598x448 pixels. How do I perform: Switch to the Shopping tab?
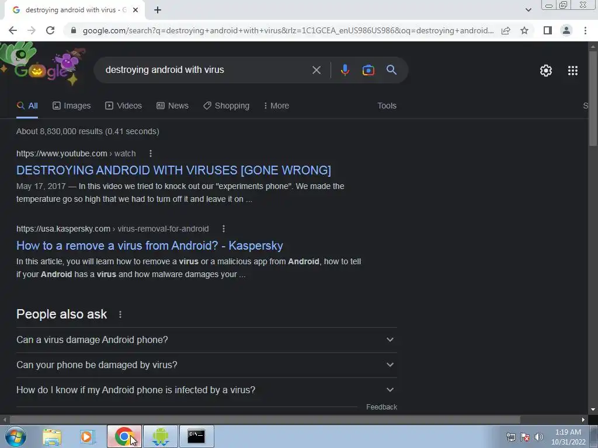coord(227,106)
